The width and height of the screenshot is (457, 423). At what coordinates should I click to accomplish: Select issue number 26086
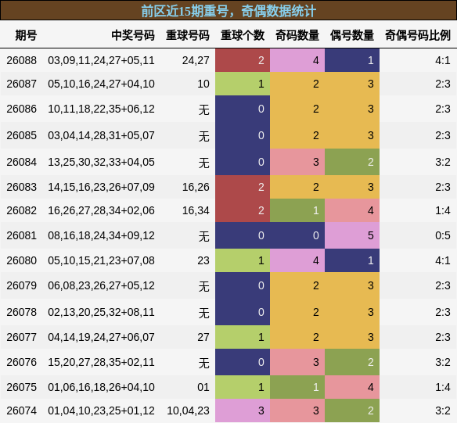click(x=22, y=109)
